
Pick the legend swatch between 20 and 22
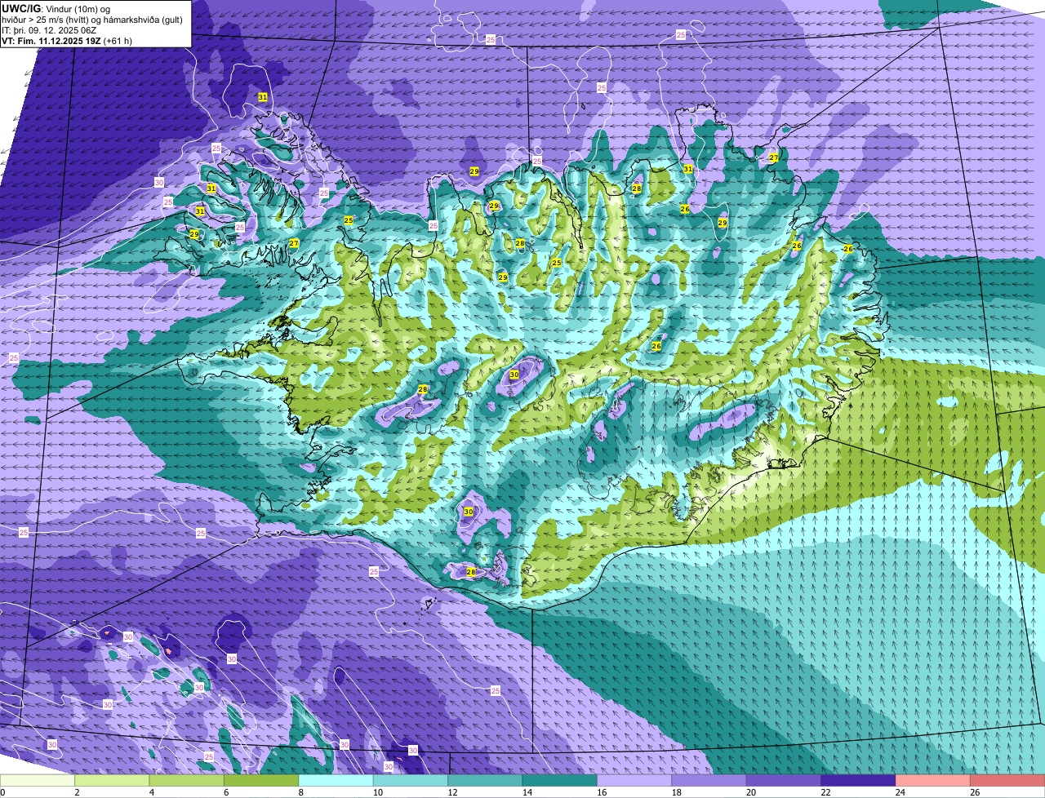784,781
